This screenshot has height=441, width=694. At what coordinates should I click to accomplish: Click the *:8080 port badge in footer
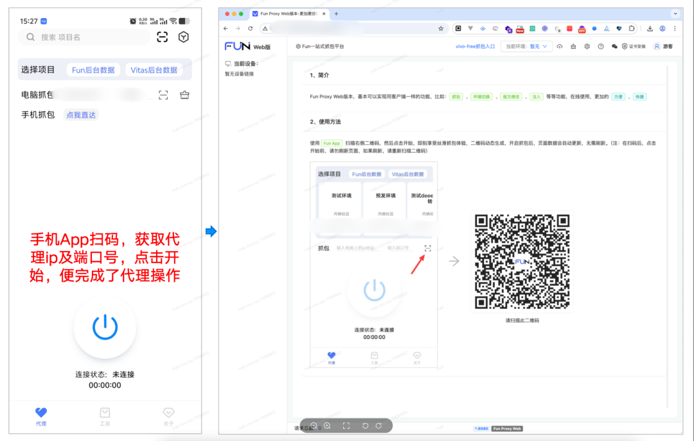[481, 429]
